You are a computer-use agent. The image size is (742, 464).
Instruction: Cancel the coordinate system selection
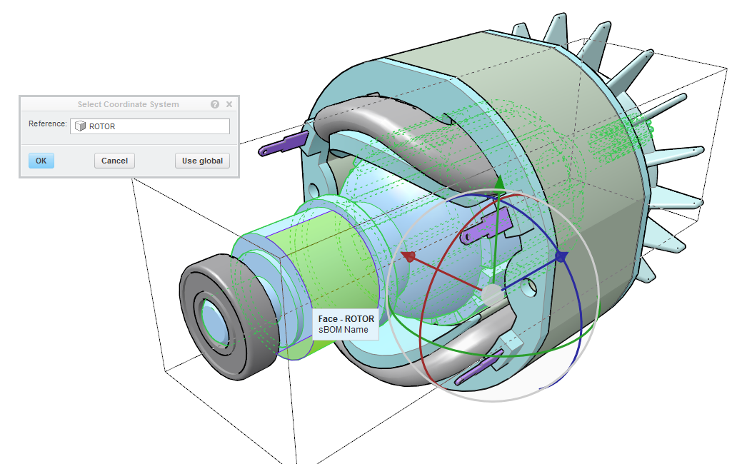point(114,161)
